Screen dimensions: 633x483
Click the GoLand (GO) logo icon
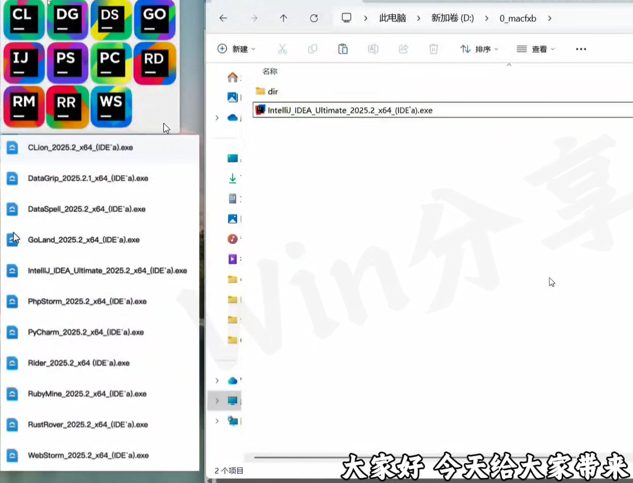[155, 19]
